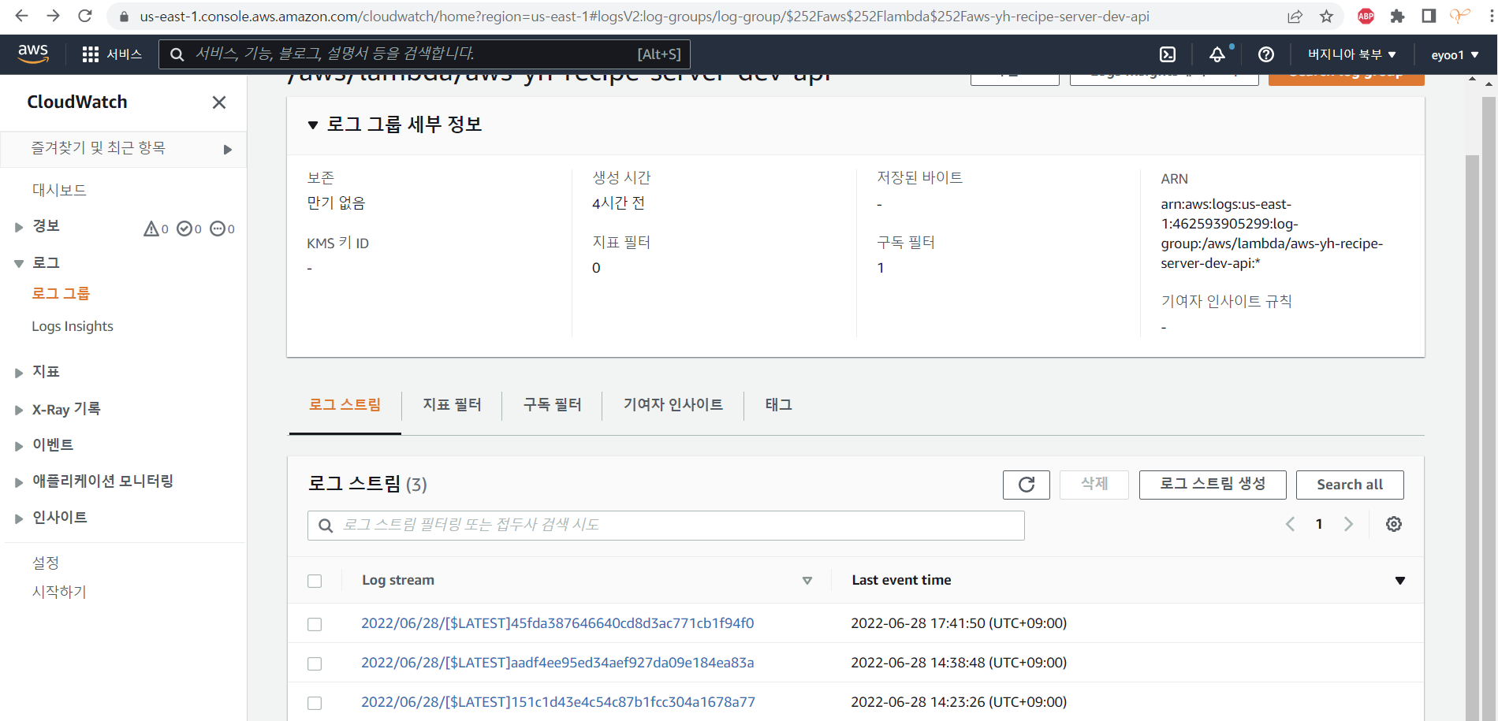Bookmark this page with the star icon
This screenshot has height=721, width=1498.
point(1327,17)
